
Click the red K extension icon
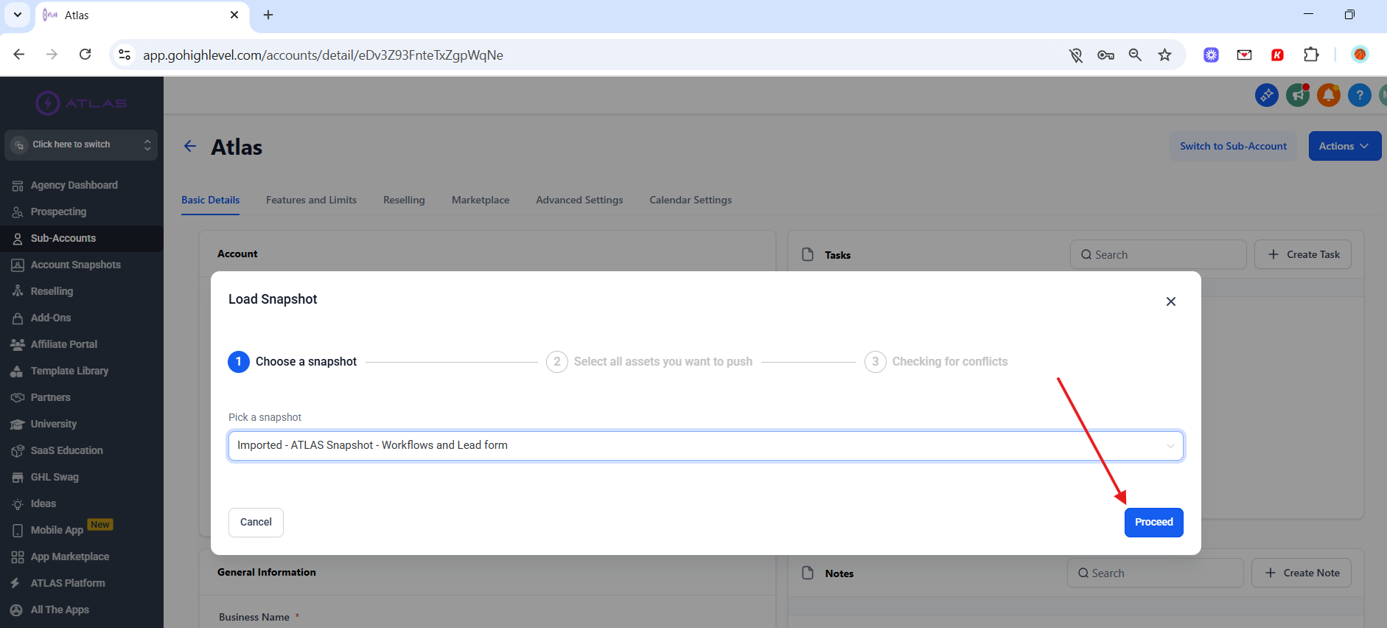point(1278,55)
